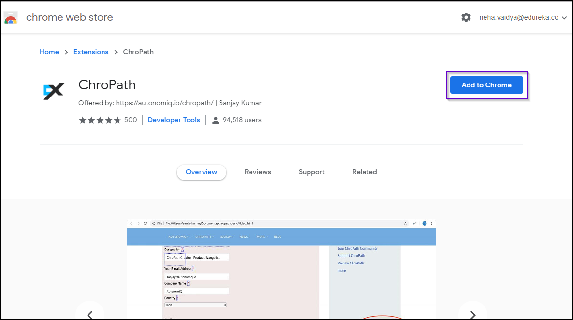Click the autonomiq.io/chropath offered-by URL
Screen dimensions: 573x320
tap(164, 103)
